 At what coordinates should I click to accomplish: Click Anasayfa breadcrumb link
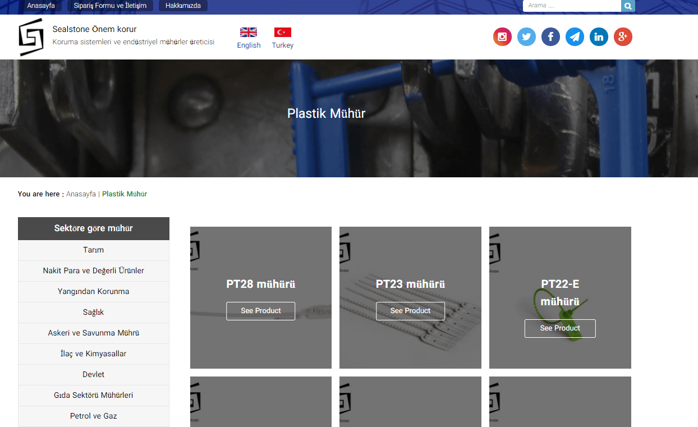coord(81,194)
